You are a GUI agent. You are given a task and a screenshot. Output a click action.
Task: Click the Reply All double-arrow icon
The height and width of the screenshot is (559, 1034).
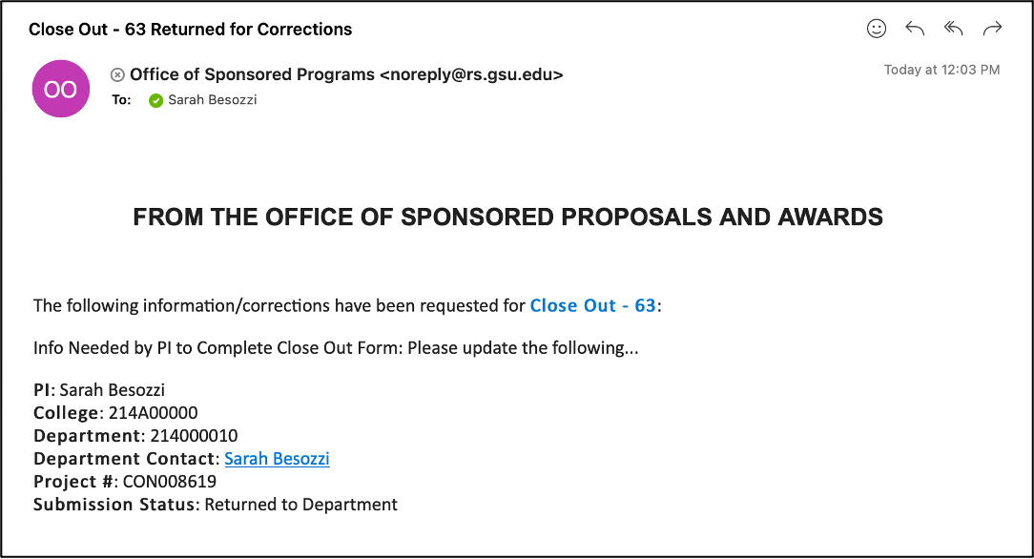[x=953, y=29]
